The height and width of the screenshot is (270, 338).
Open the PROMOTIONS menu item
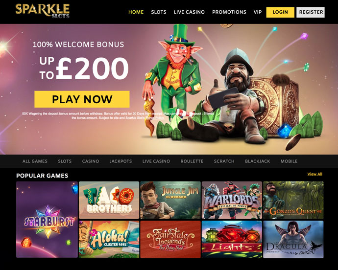tap(229, 12)
